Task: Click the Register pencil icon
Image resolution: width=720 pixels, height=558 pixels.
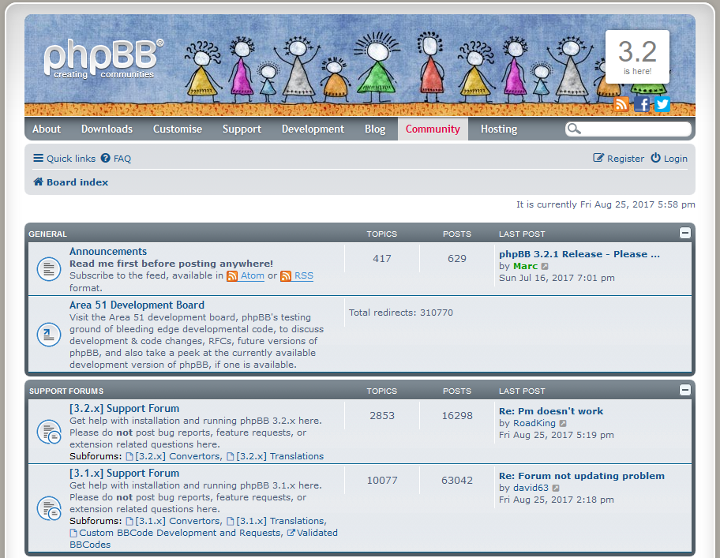Action: click(598, 158)
